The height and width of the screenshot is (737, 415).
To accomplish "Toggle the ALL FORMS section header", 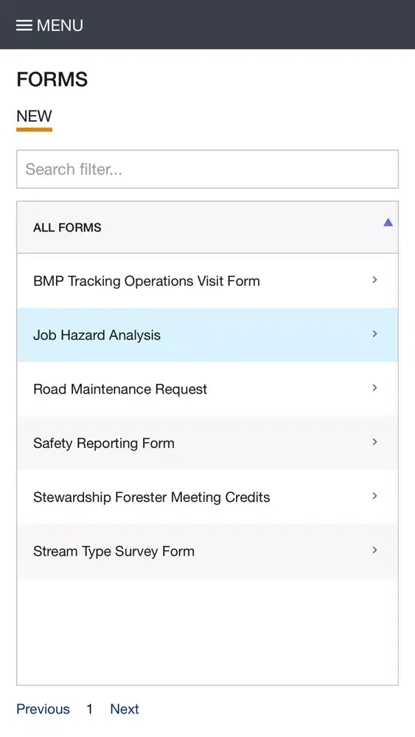I will point(207,228).
